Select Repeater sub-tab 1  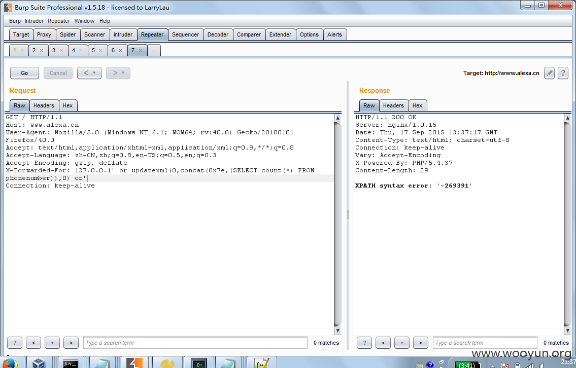(15, 50)
